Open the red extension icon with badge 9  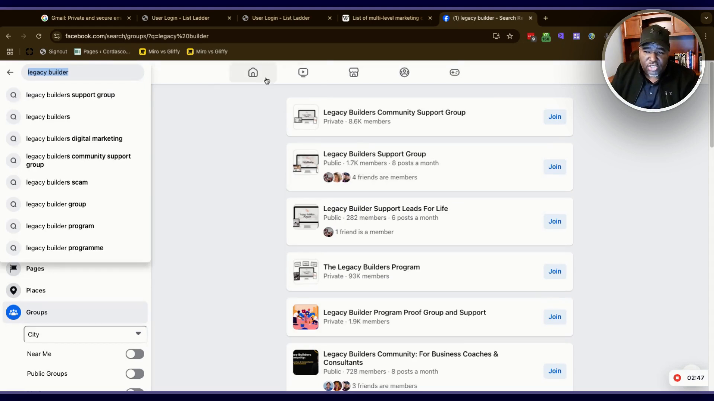pyautogui.click(x=531, y=36)
